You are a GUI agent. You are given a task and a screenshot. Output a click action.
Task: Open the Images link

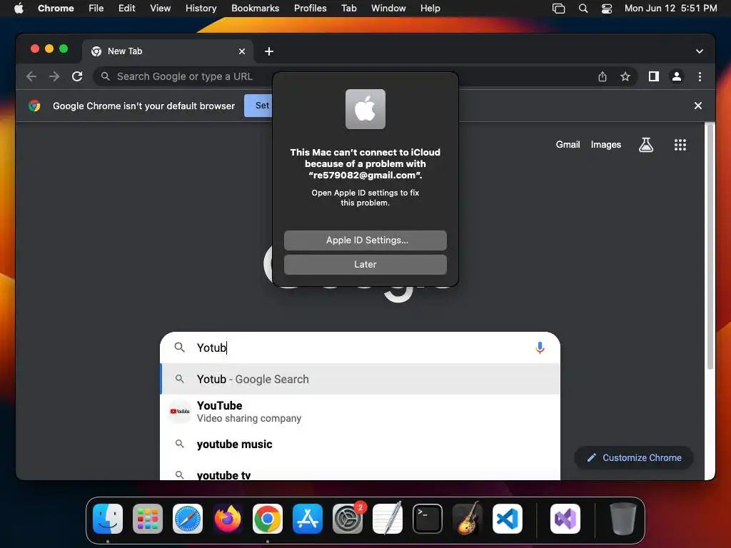(605, 145)
